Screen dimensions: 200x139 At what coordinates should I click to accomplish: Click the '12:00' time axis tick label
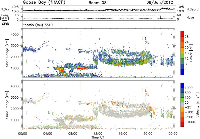click(98, 134)
